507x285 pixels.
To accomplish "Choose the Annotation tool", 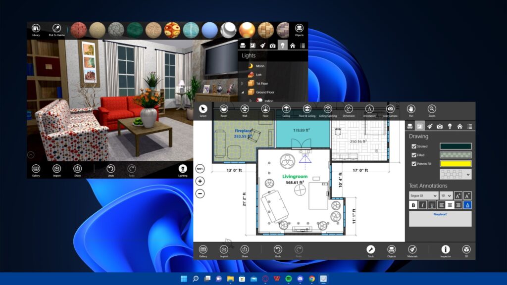I will click(369, 110).
